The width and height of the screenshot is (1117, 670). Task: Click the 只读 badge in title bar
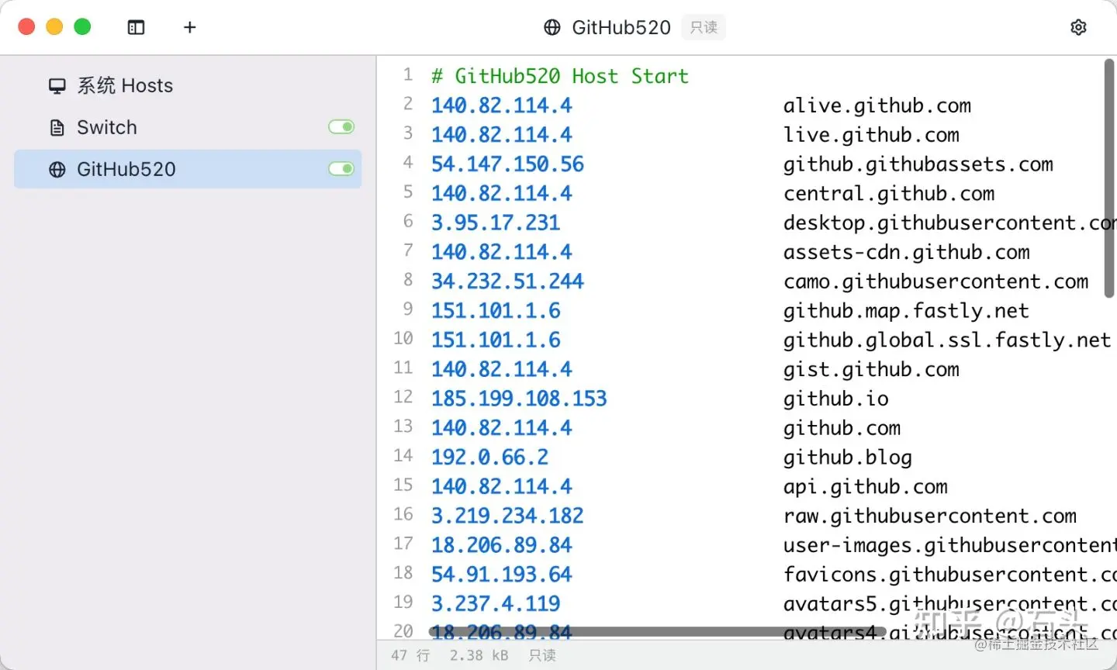(x=704, y=28)
